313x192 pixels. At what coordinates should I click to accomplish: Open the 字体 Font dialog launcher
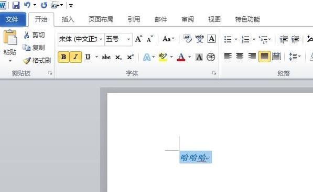point(214,73)
